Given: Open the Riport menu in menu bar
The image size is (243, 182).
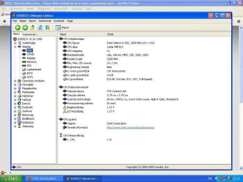Looking at the screenshot, I should tap(33, 21).
